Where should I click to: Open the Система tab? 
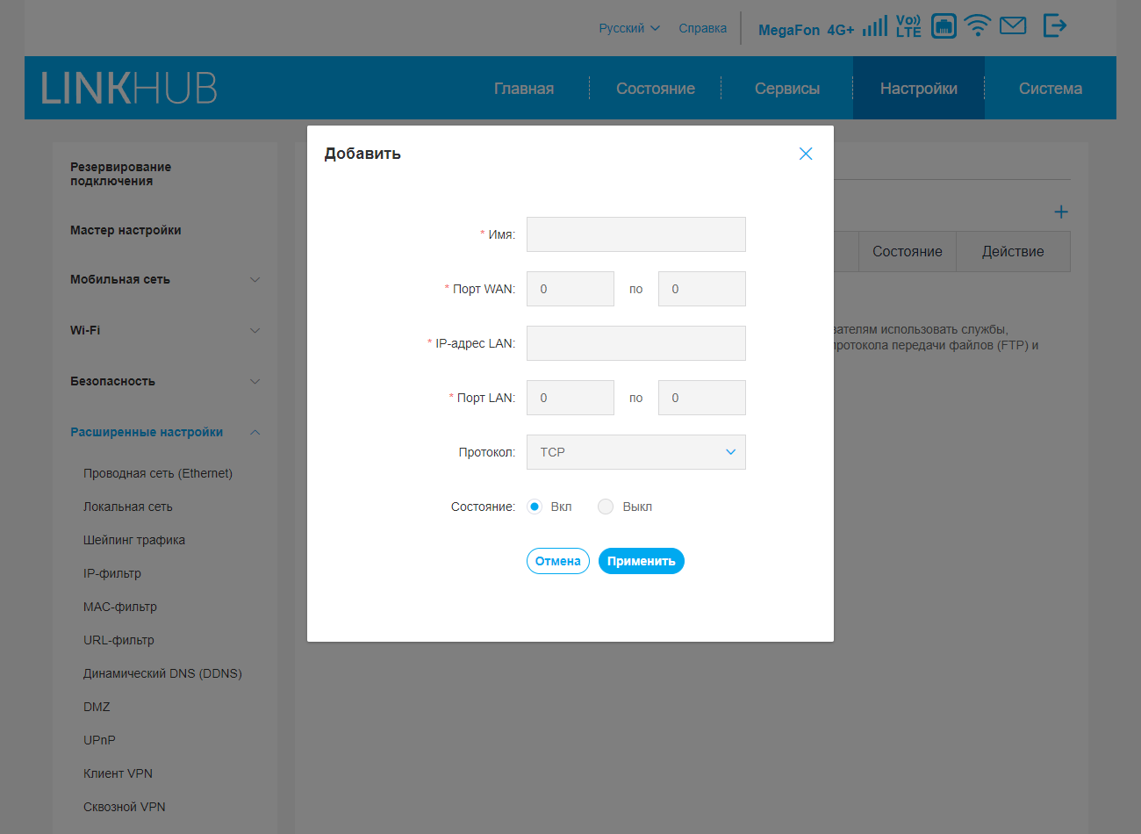tap(1051, 88)
